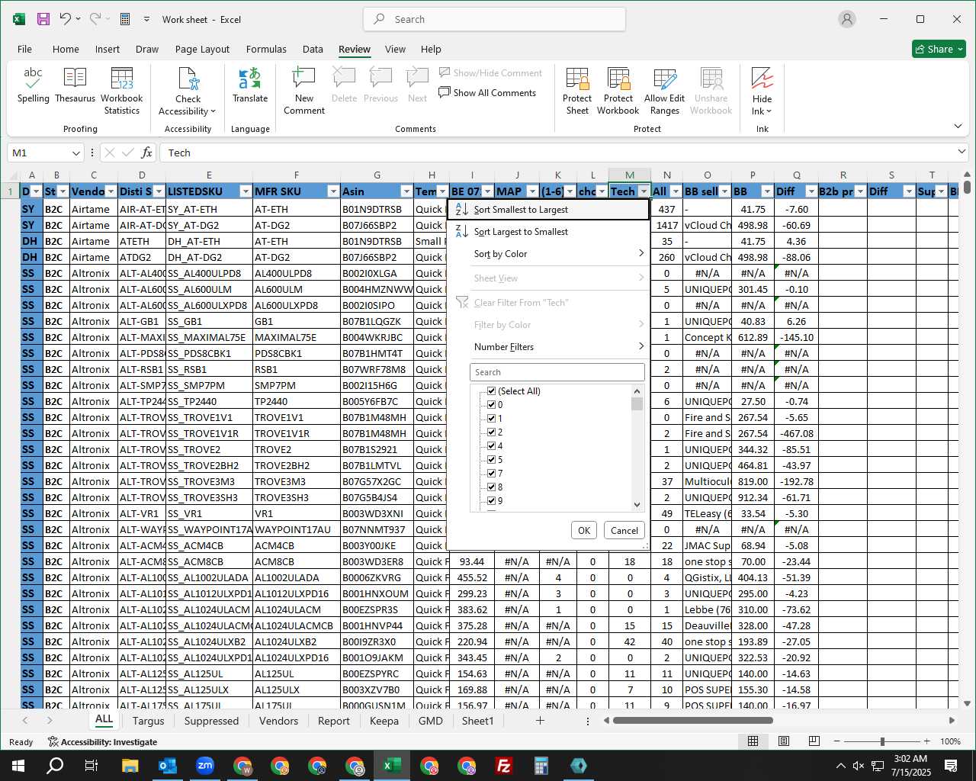Click the Save icon in title bar

tap(43, 19)
